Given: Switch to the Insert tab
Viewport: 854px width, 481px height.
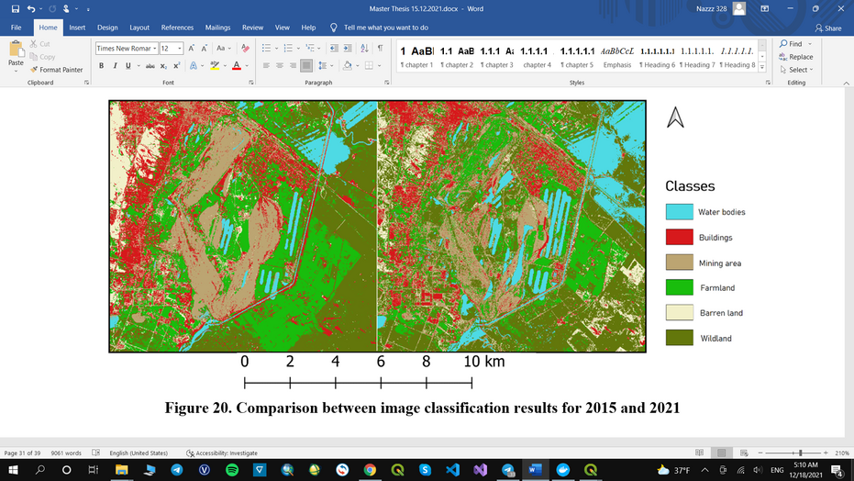Looking at the screenshot, I should 77,28.
